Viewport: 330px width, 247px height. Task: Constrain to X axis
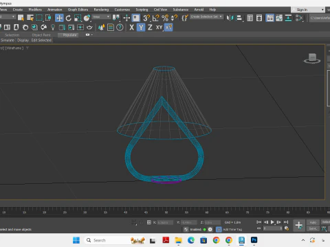pyautogui.click(x=131, y=27)
